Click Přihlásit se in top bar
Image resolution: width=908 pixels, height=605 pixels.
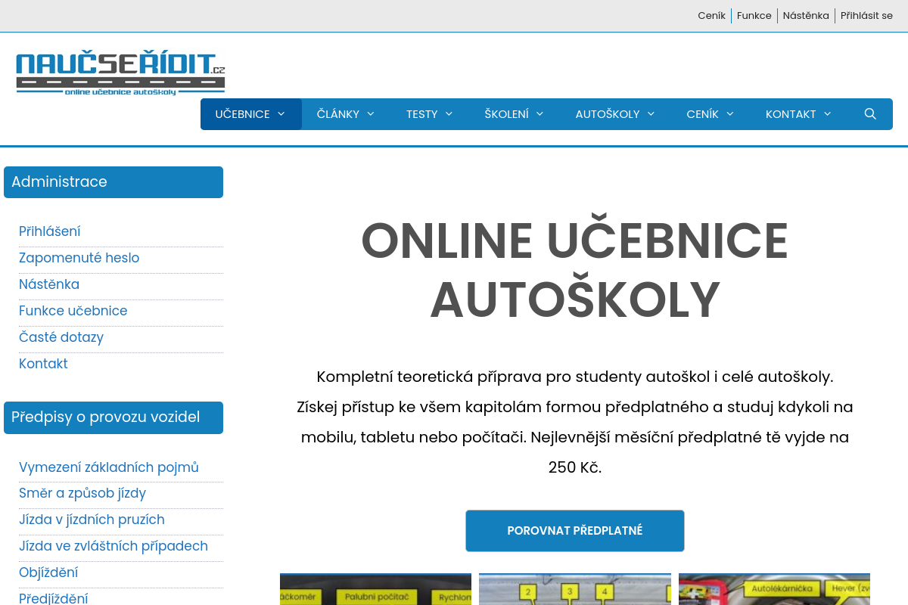tap(866, 15)
